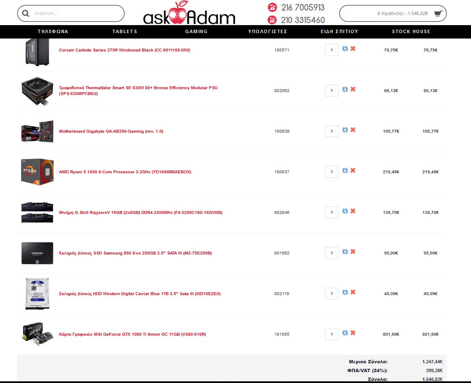Open the ΕΙΔΗ ΣΠΙΤΙΟΥ menu
The width and height of the screenshot is (471, 383).
(x=339, y=31)
